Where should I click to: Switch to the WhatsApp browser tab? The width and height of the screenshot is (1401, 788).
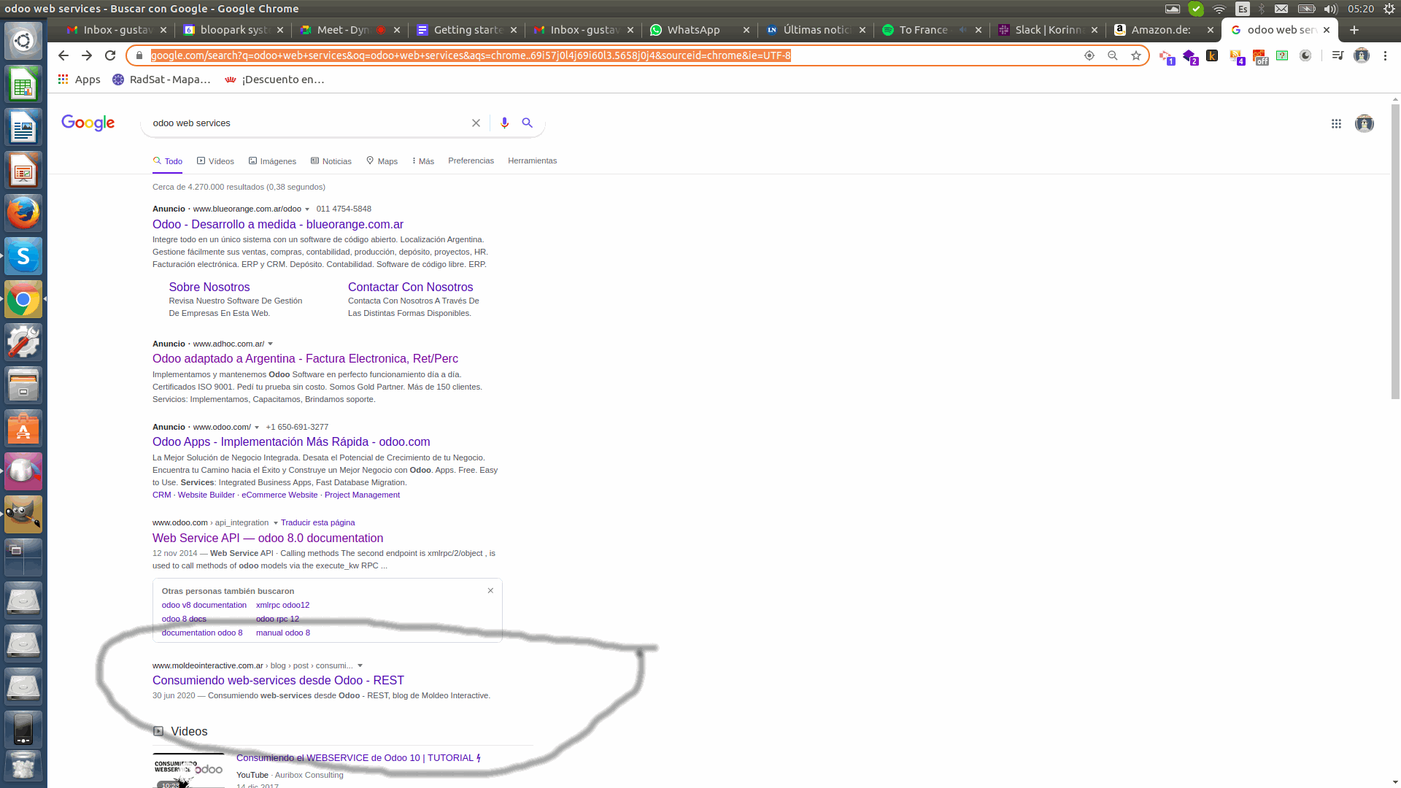pos(693,30)
